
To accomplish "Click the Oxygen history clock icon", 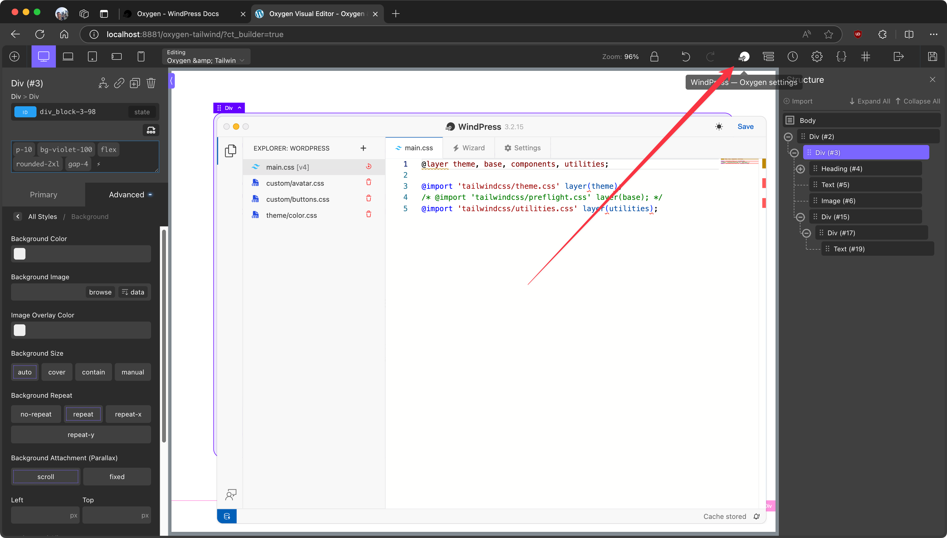I will coord(792,56).
